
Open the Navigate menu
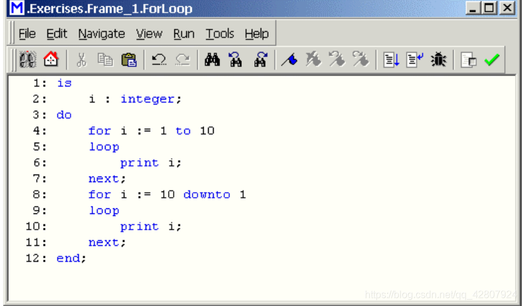coord(102,34)
